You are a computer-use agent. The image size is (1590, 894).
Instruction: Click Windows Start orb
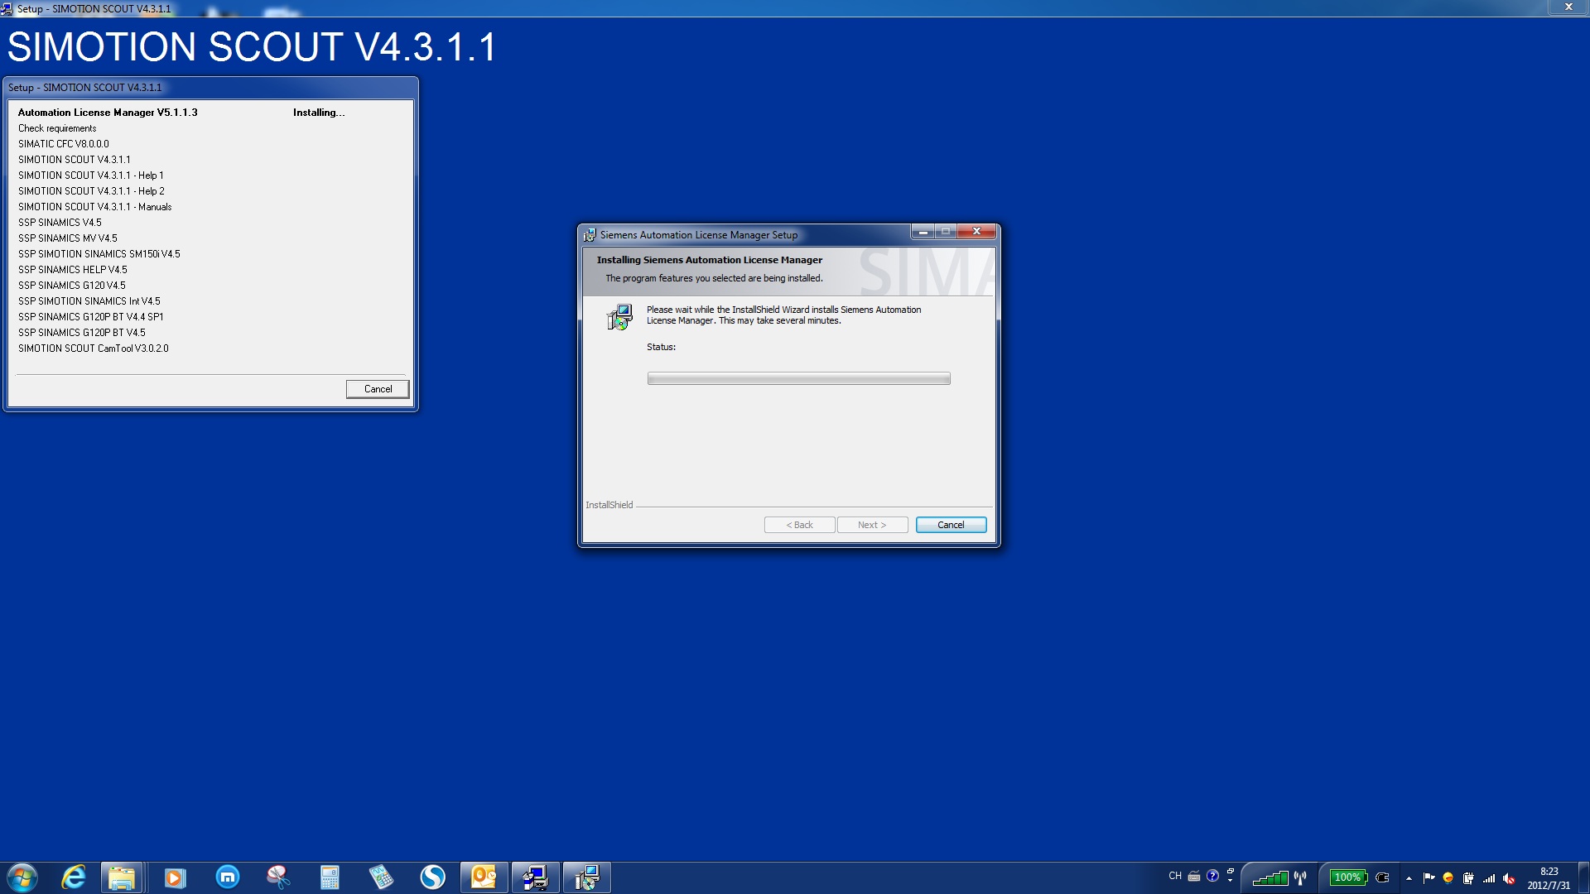point(22,877)
